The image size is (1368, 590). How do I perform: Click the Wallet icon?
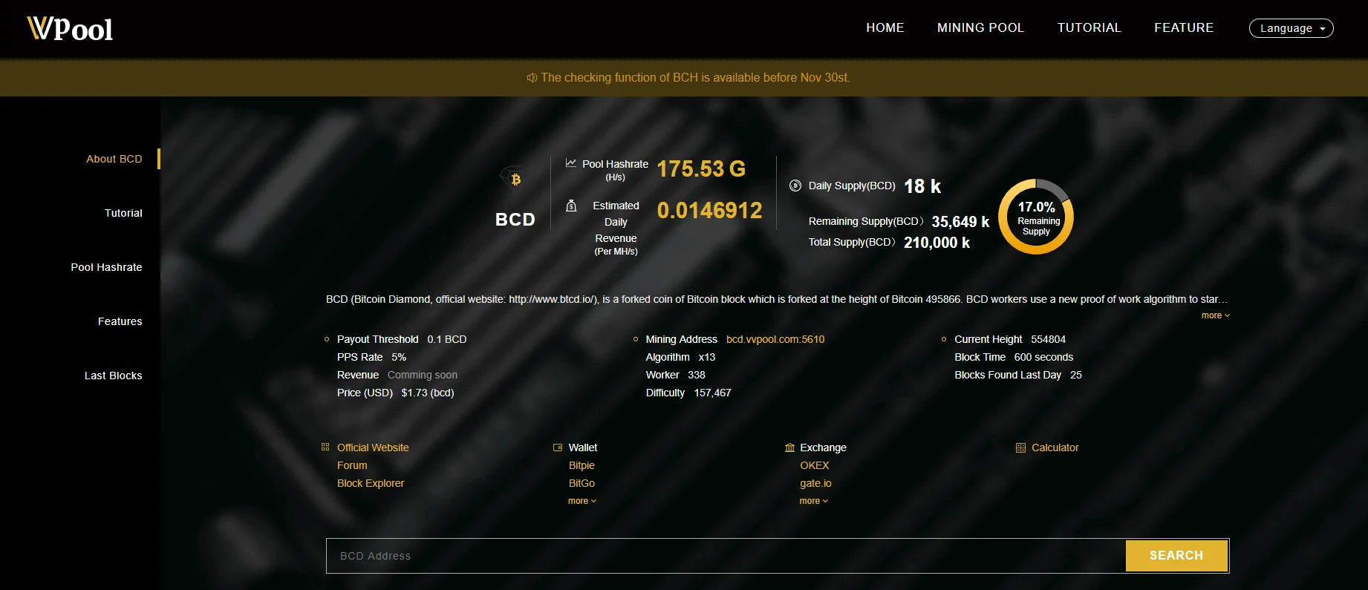coord(558,448)
